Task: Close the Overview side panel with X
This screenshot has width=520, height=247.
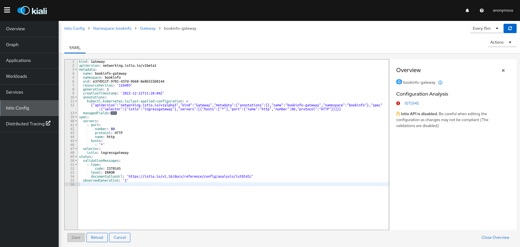Action: click(x=503, y=70)
